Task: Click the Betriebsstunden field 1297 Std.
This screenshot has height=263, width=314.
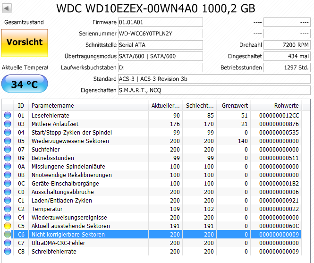Action: [x=287, y=68]
